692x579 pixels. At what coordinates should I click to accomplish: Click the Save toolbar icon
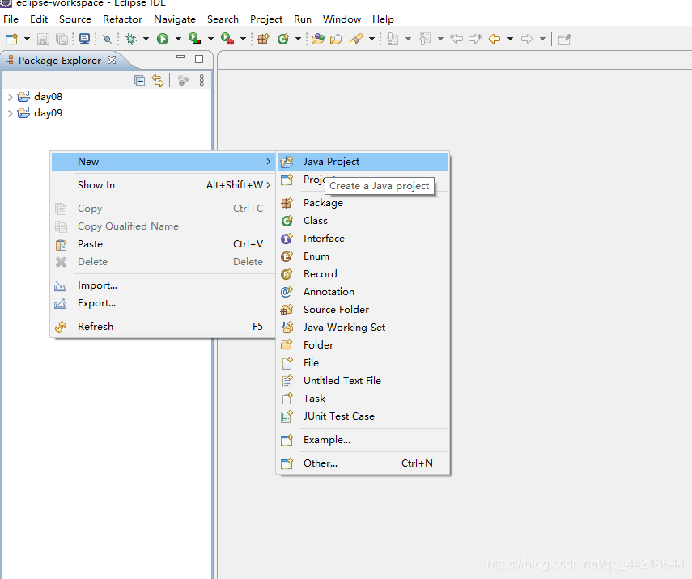43,40
